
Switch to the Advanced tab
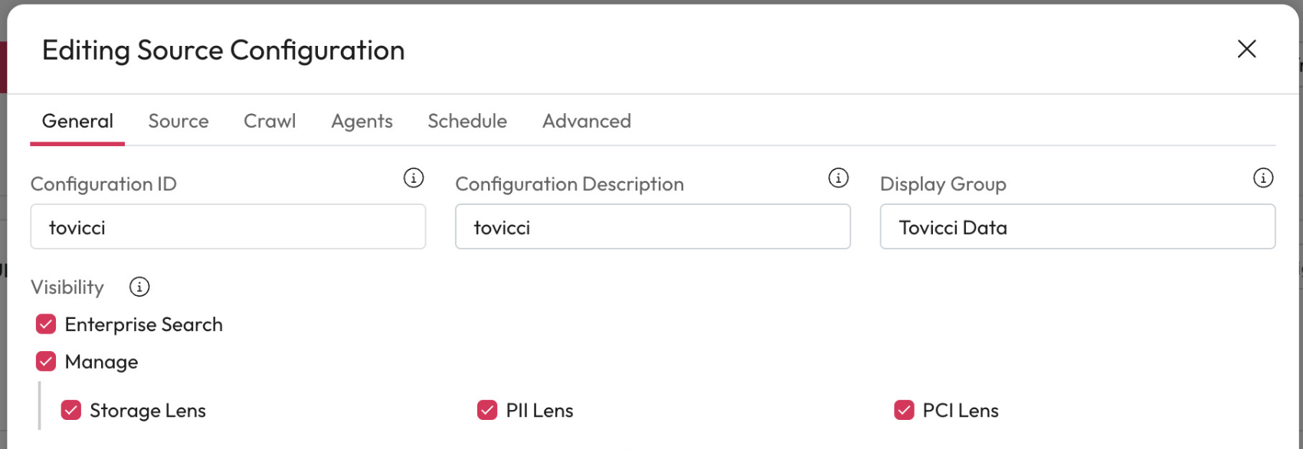[587, 121]
